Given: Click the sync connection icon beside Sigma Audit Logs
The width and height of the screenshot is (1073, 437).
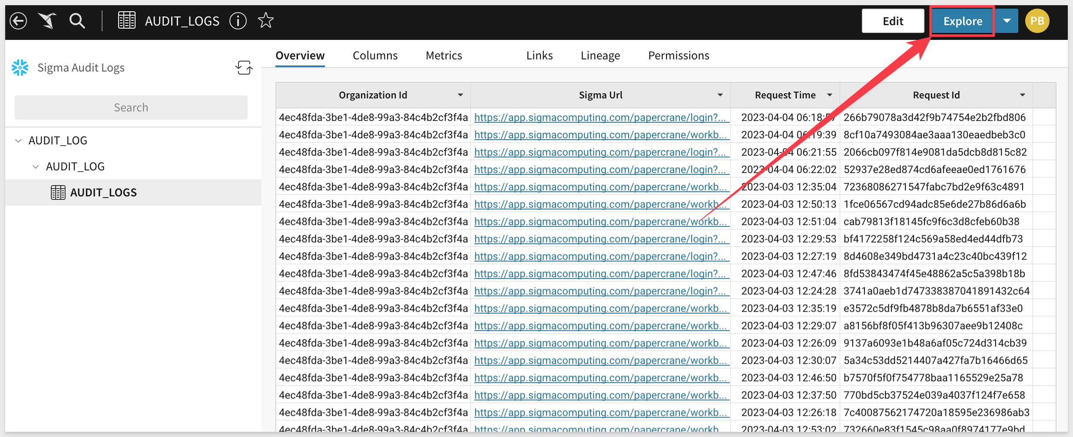Looking at the screenshot, I should (x=244, y=68).
